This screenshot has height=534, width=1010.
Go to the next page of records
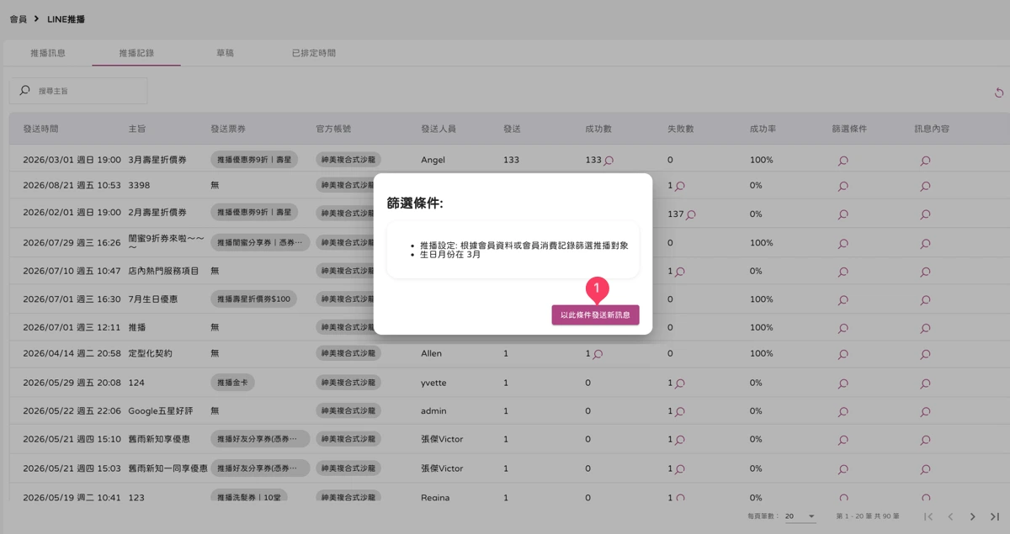coord(972,516)
